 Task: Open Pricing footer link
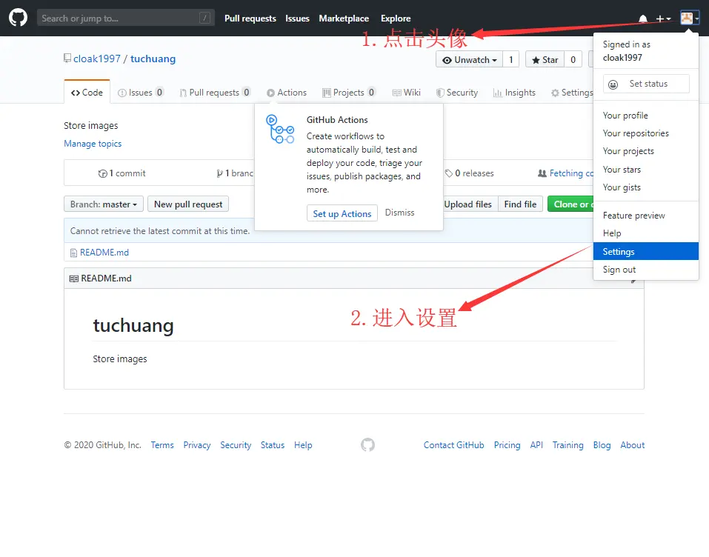(x=507, y=445)
